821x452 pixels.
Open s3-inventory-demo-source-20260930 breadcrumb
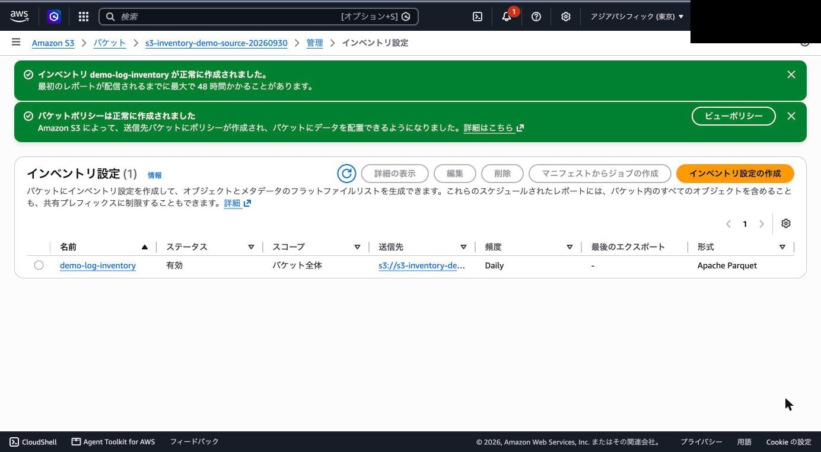[x=216, y=43]
